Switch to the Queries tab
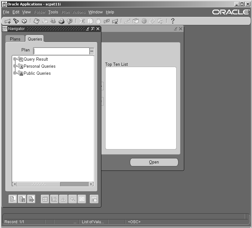The width and height of the screenshot is (252, 228). [35, 39]
